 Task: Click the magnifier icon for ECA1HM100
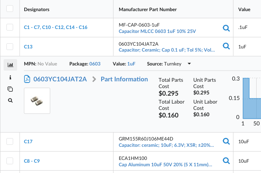point(226,161)
